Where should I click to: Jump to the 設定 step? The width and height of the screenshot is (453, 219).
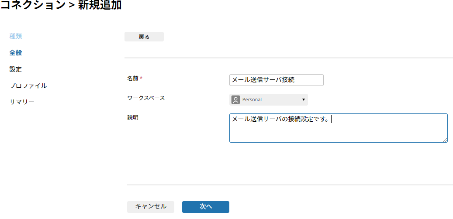click(16, 69)
